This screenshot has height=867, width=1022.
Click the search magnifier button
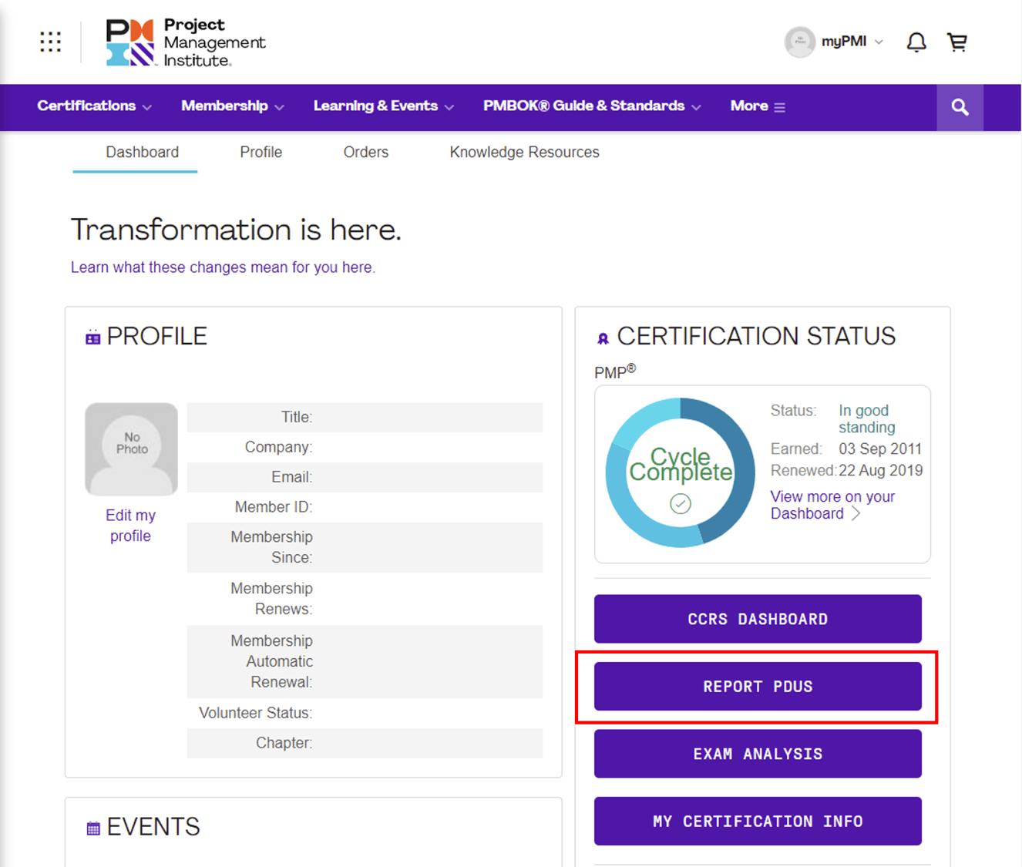(960, 107)
